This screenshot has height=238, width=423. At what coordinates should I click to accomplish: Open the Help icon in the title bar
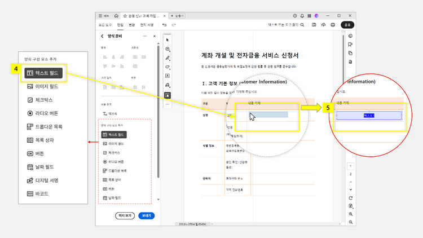(x=295, y=16)
